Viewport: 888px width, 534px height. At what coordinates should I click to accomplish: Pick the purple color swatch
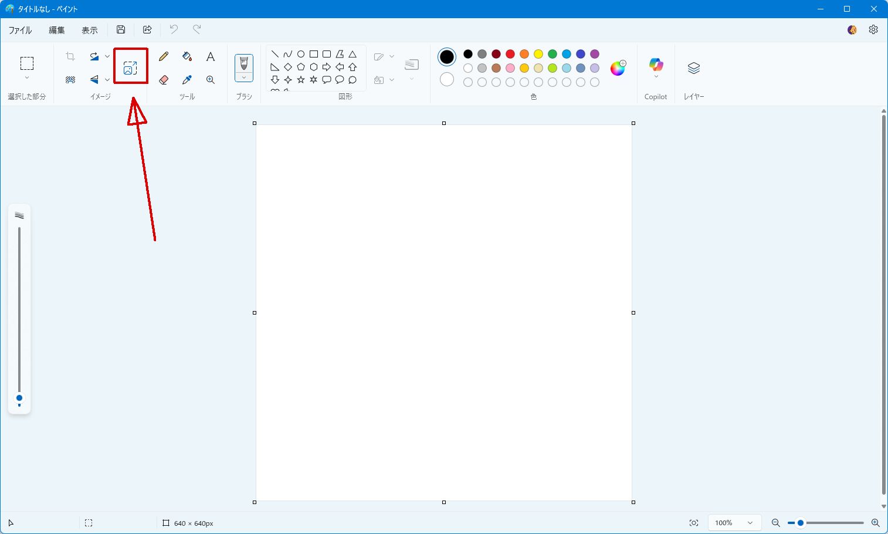click(x=595, y=54)
